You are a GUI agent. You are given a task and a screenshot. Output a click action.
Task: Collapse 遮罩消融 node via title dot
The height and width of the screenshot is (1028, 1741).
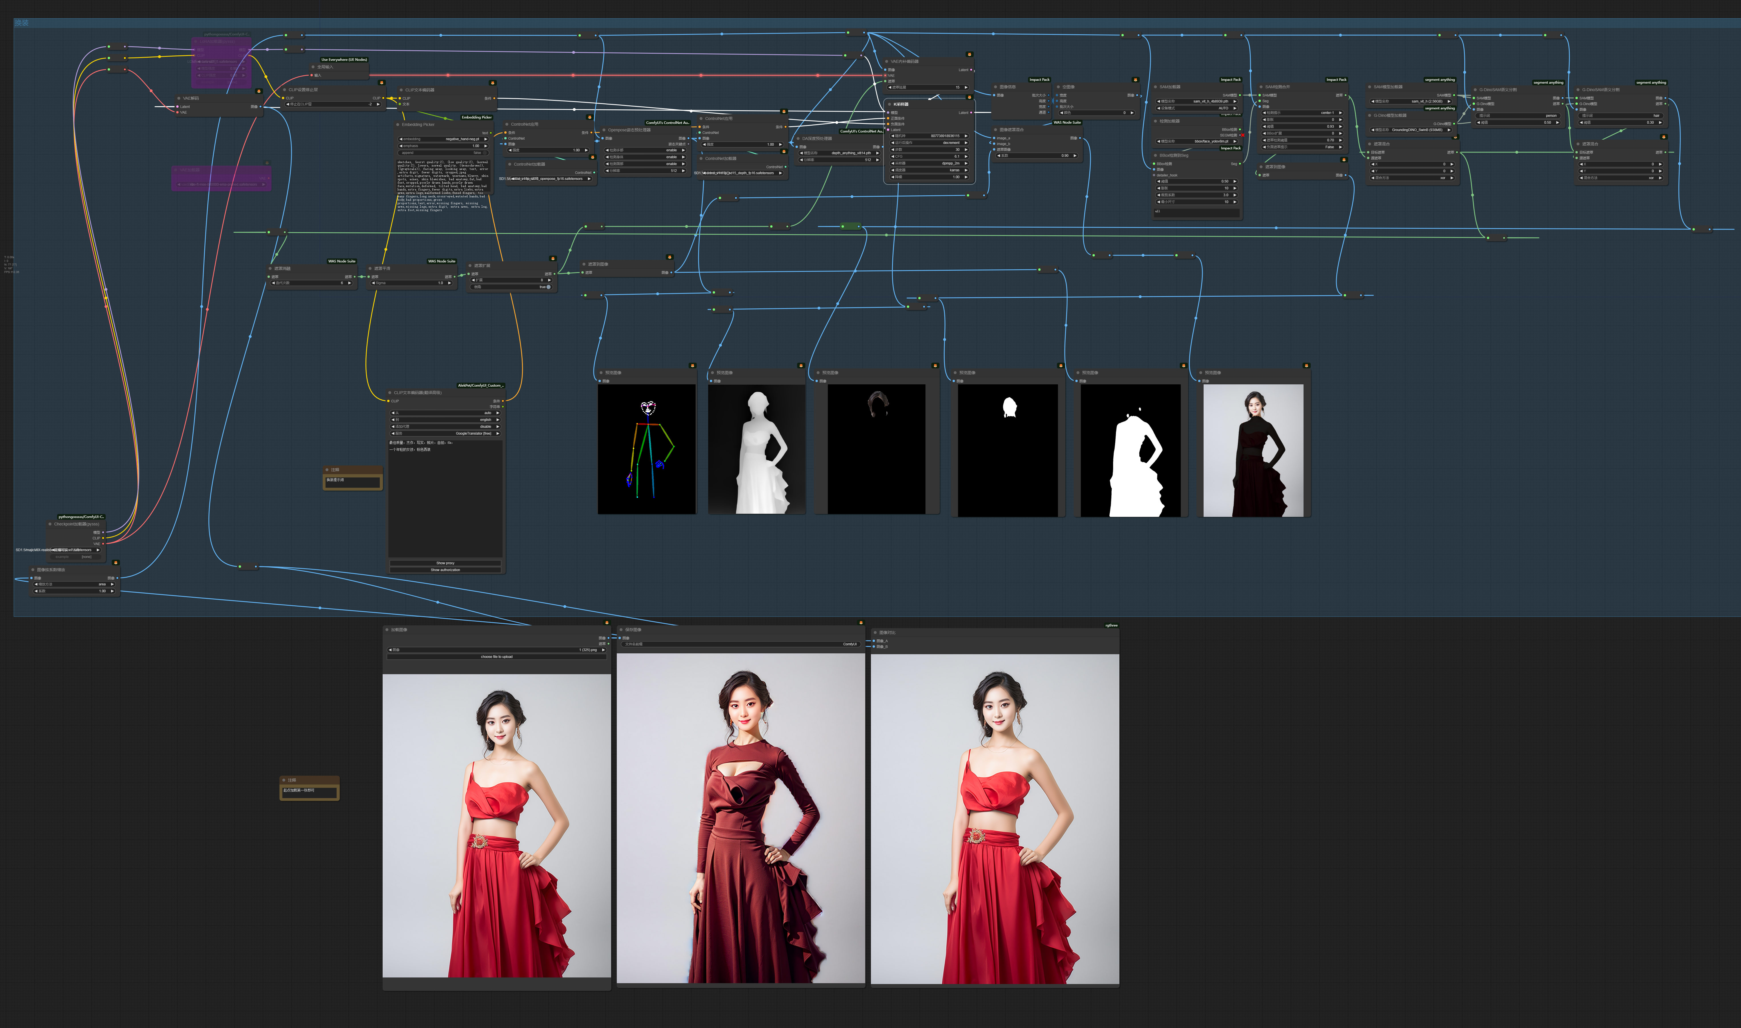pyautogui.click(x=270, y=268)
